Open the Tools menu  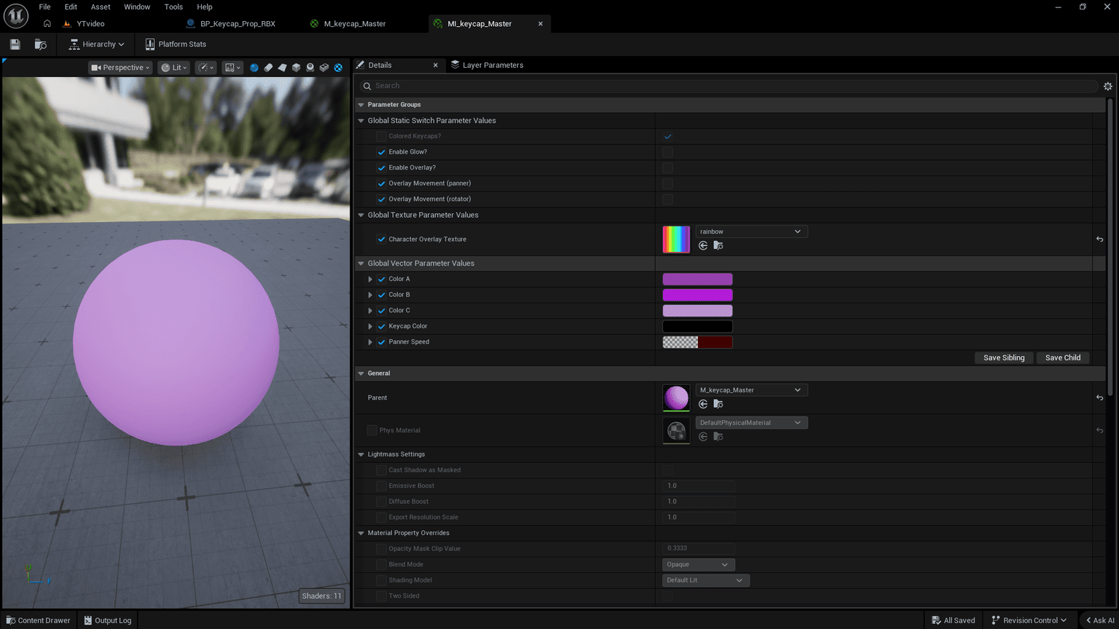pyautogui.click(x=173, y=7)
